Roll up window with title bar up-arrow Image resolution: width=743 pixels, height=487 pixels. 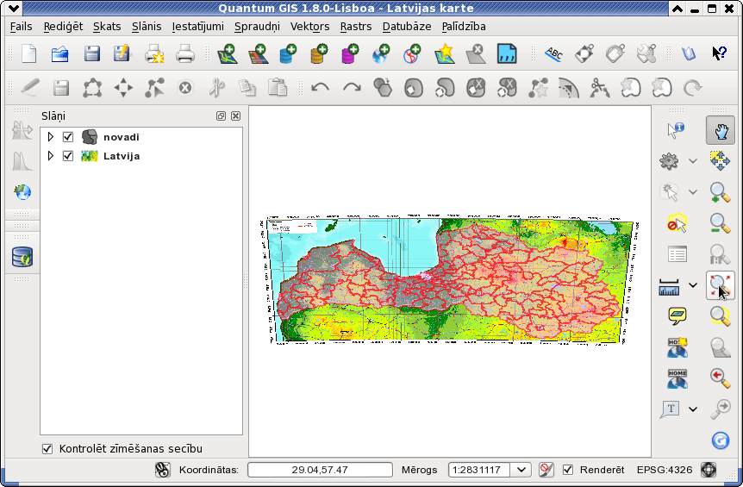pyautogui.click(x=677, y=9)
